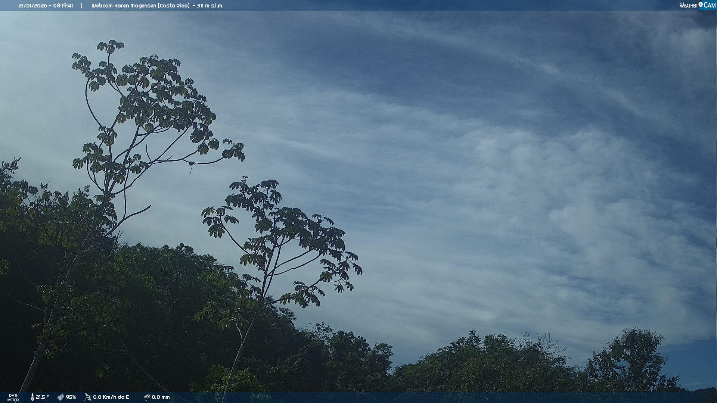Click the humidity water drops icon
Screen dimensions: 717x403
click(x=60, y=397)
